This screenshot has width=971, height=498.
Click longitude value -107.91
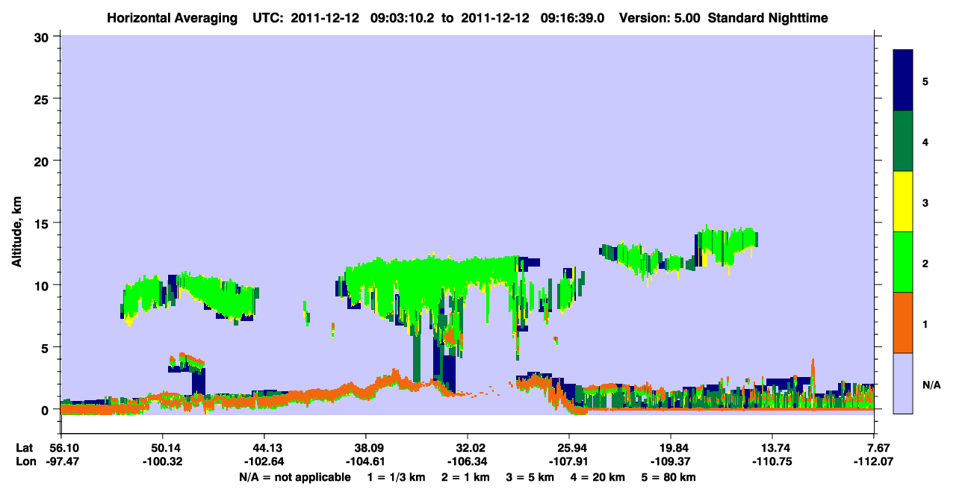coord(569,461)
